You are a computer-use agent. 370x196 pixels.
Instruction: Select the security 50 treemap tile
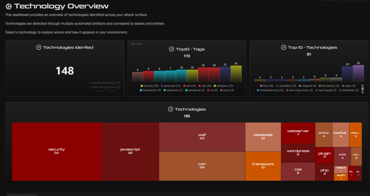point(57,152)
